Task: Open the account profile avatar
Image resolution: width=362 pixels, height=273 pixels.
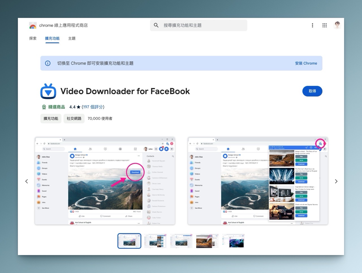Action: [x=337, y=25]
